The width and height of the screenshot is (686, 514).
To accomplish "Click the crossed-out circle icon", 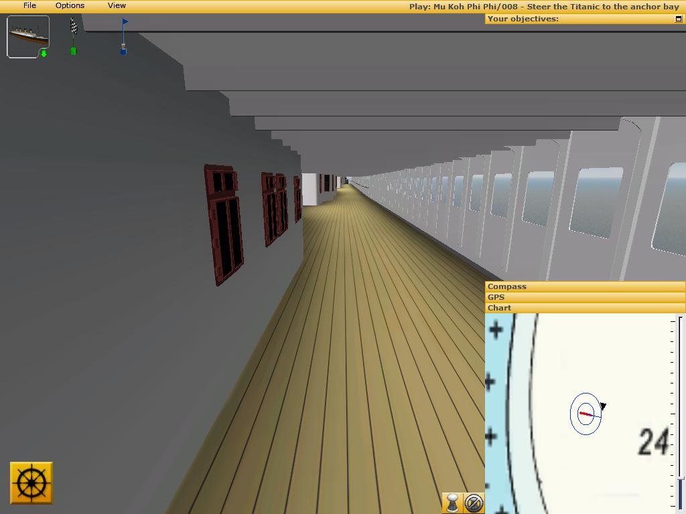I will [474, 503].
